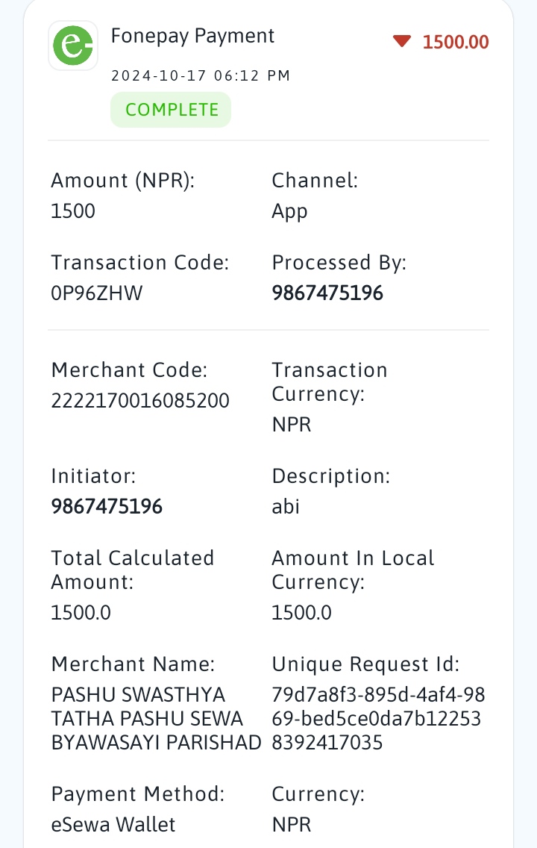Click the Amount (NPR) value 1500
The width and height of the screenshot is (537, 848).
[x=73, y=211]
